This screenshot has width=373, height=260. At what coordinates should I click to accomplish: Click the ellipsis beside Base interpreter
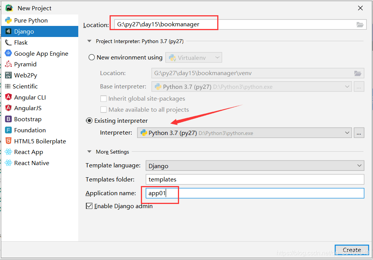359,87
